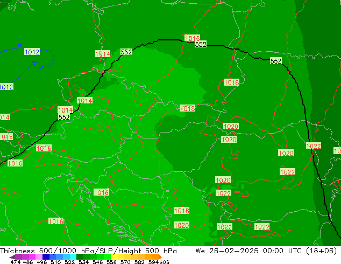Click the word Thickness in the map title
The height and width of the screenshot is (264, 341).
coord(17,251)
